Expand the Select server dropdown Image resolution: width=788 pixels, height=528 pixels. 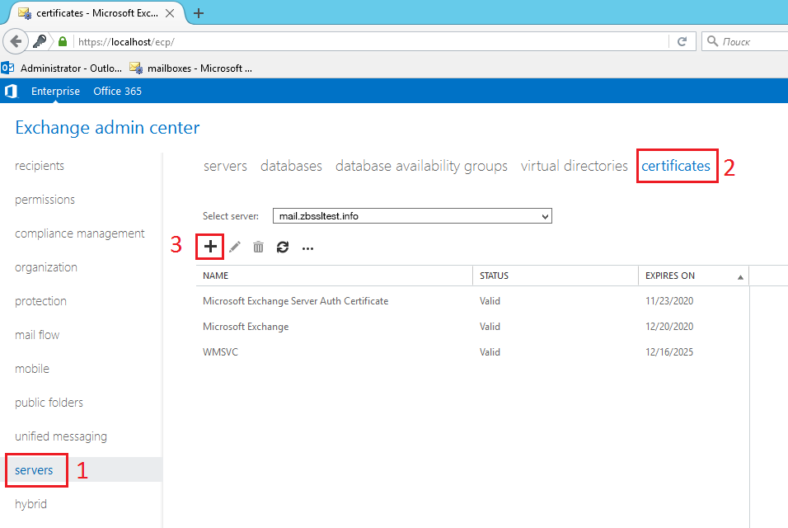pyautogui.click(x=543, y=216)
